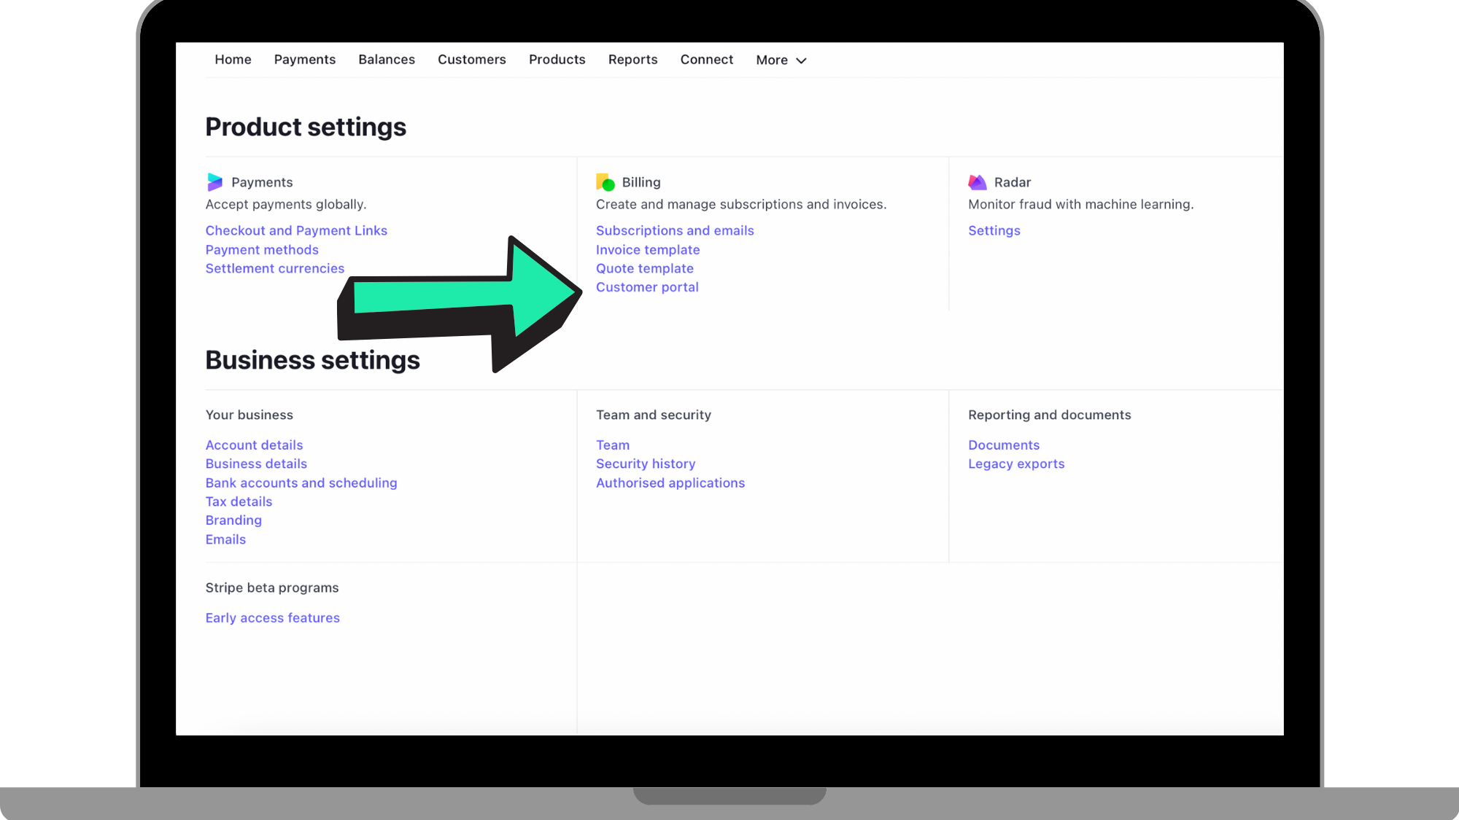Expand the More menu chevron

click(801, 60)
